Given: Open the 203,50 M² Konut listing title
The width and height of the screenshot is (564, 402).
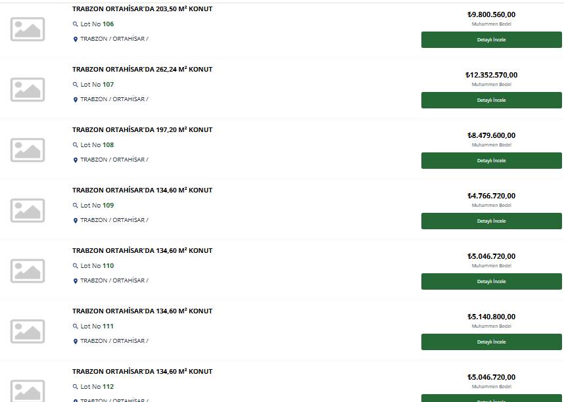Looking at the screenshot, I should (x=143, y=9).
